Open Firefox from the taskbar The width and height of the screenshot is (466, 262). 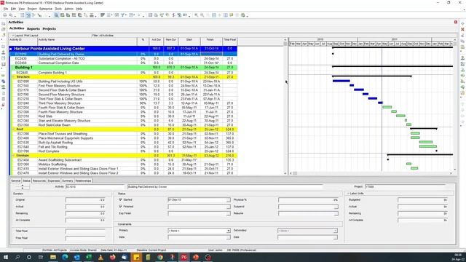(x=112, y=257)
